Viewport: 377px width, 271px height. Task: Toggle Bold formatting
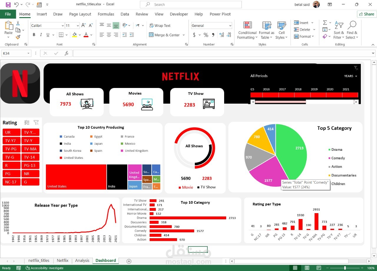(x=34, y=35)
